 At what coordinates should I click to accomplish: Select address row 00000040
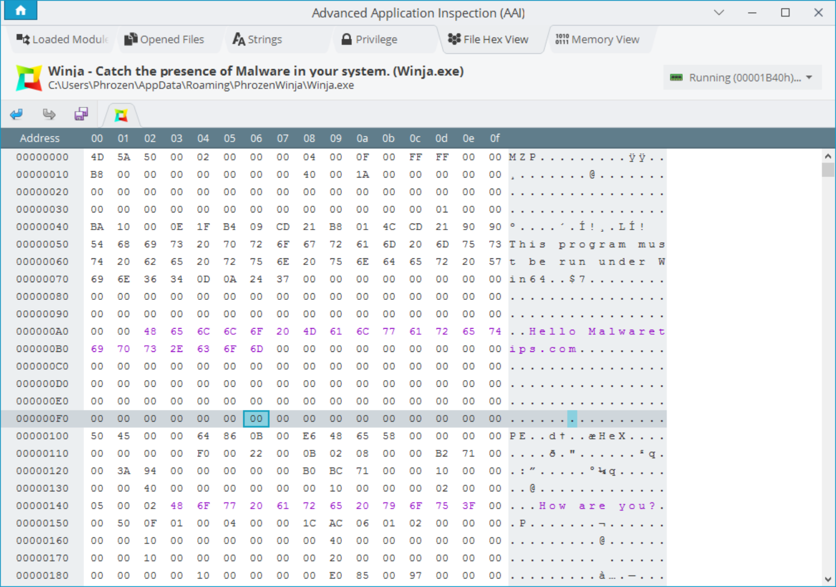tap(43, 227)
